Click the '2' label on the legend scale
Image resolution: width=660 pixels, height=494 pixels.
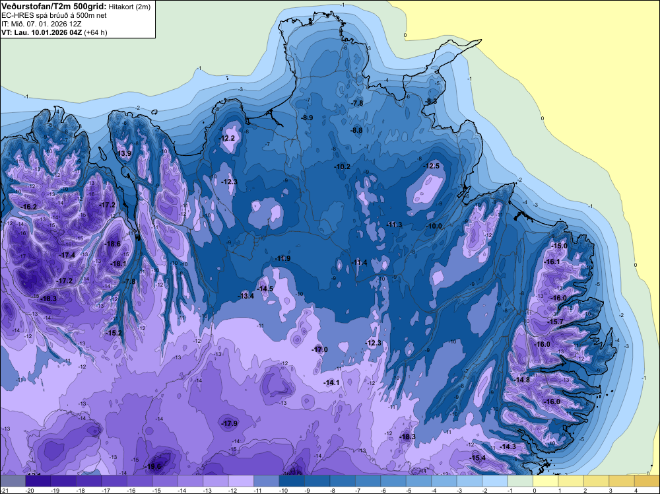[x=585, y=491]
